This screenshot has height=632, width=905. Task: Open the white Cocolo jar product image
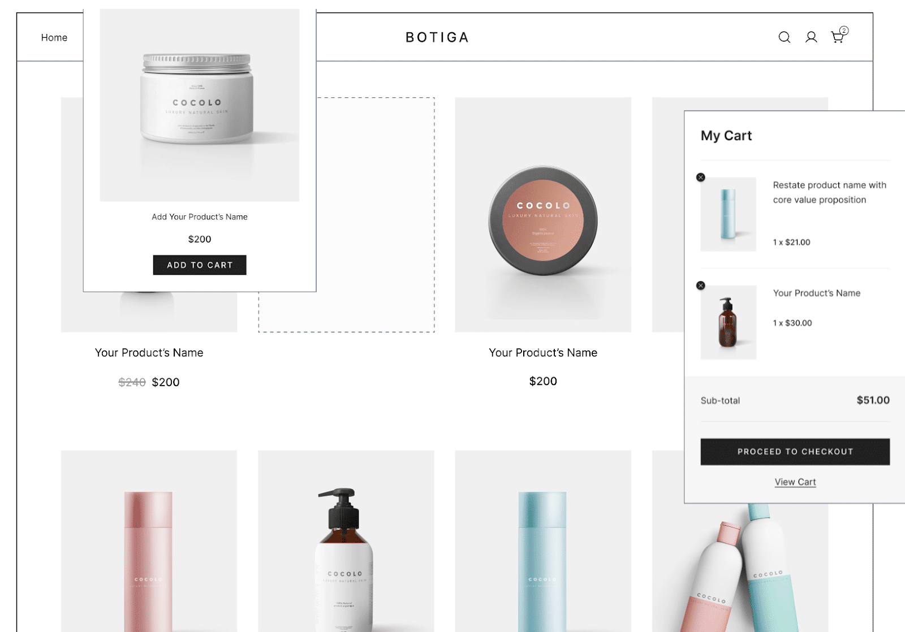click(200, 105)
